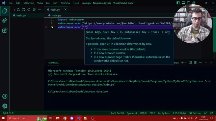This screenshot has width=216, height=121.
Task: Open Google Chrome from the taskbar
Action: [x=65, y=118]
